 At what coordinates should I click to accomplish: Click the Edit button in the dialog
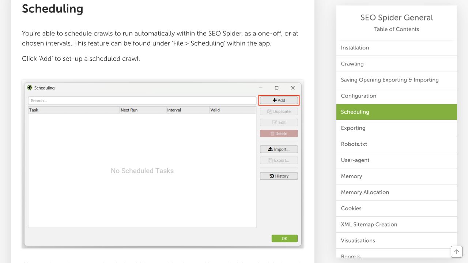279,122
